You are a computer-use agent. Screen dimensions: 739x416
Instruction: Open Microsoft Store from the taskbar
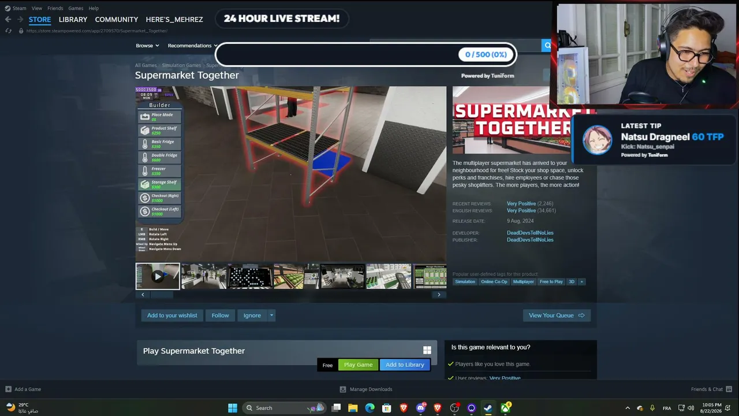click(x=387, y=408)
